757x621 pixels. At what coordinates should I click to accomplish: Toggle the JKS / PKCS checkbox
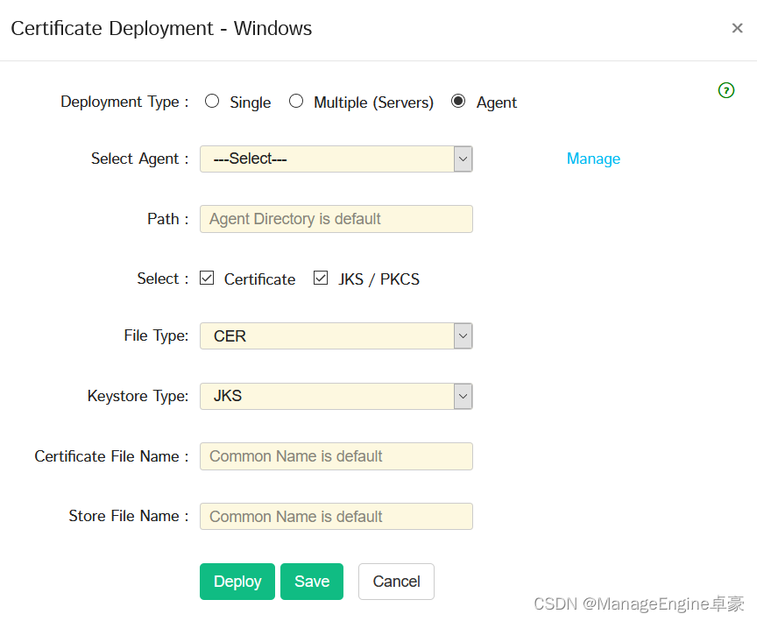(321, 278)
